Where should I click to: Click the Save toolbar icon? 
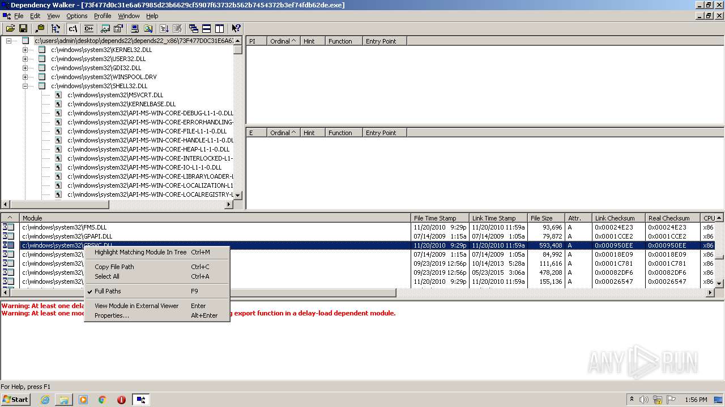[23, 28]
